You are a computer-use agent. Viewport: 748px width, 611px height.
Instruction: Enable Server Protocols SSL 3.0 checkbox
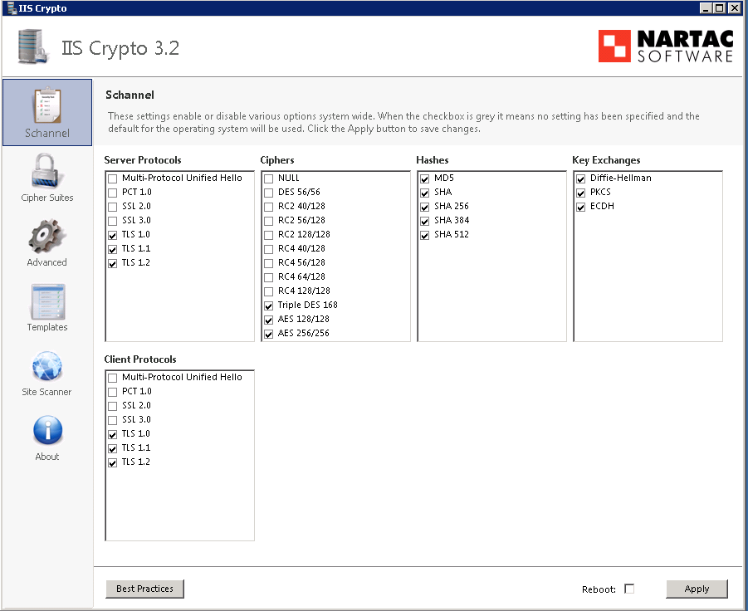113,221
